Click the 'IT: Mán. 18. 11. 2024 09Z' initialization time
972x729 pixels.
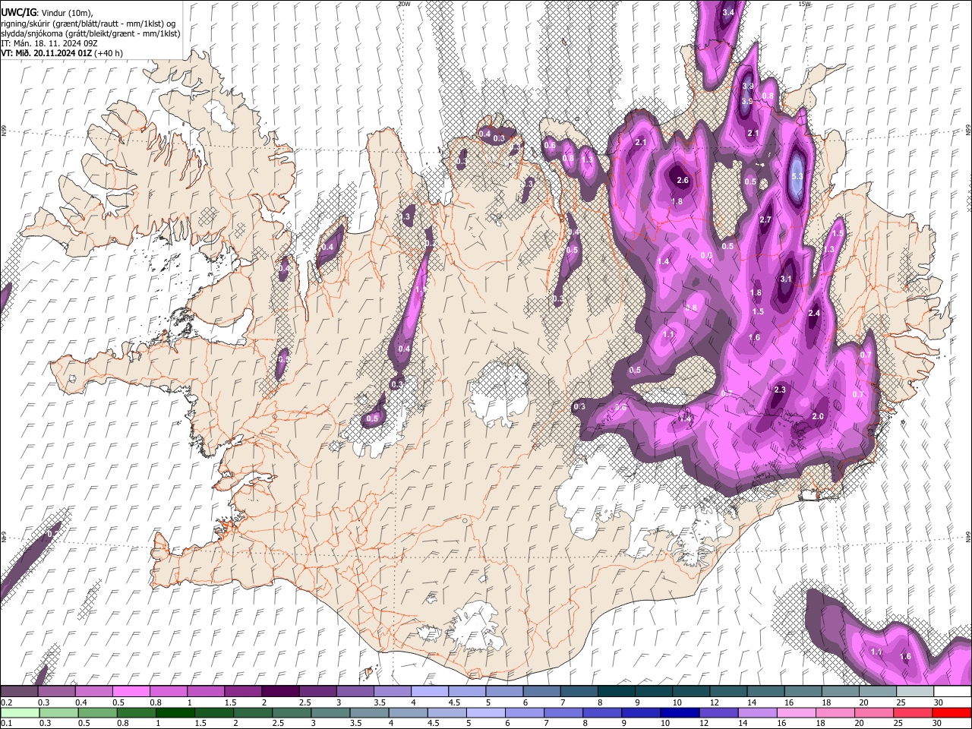point(49,44)
